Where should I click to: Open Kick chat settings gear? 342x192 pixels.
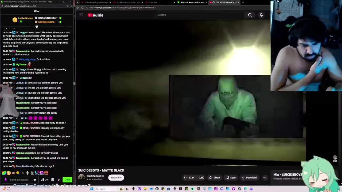[x=59, y=180]
